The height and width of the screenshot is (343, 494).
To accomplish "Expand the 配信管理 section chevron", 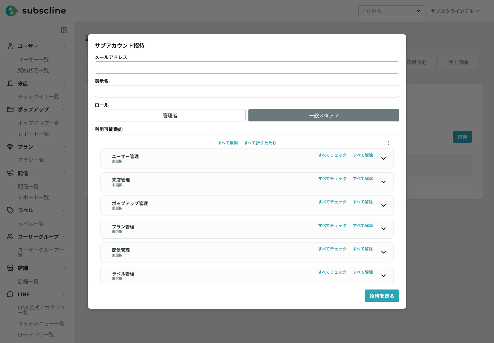I will [384, 252].
